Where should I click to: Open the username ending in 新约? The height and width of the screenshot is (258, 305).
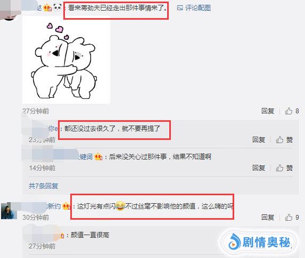(54, 206)
